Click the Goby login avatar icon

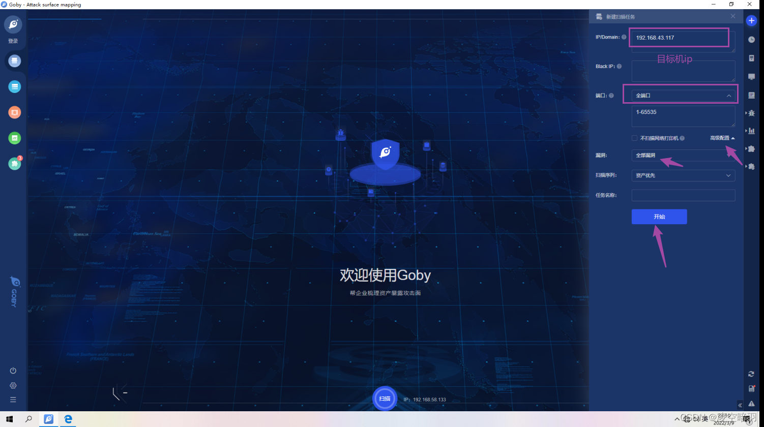pos(13,24)
